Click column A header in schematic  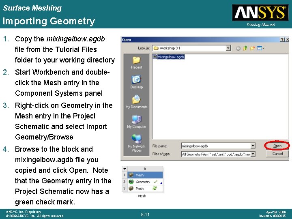pos(145,169)
